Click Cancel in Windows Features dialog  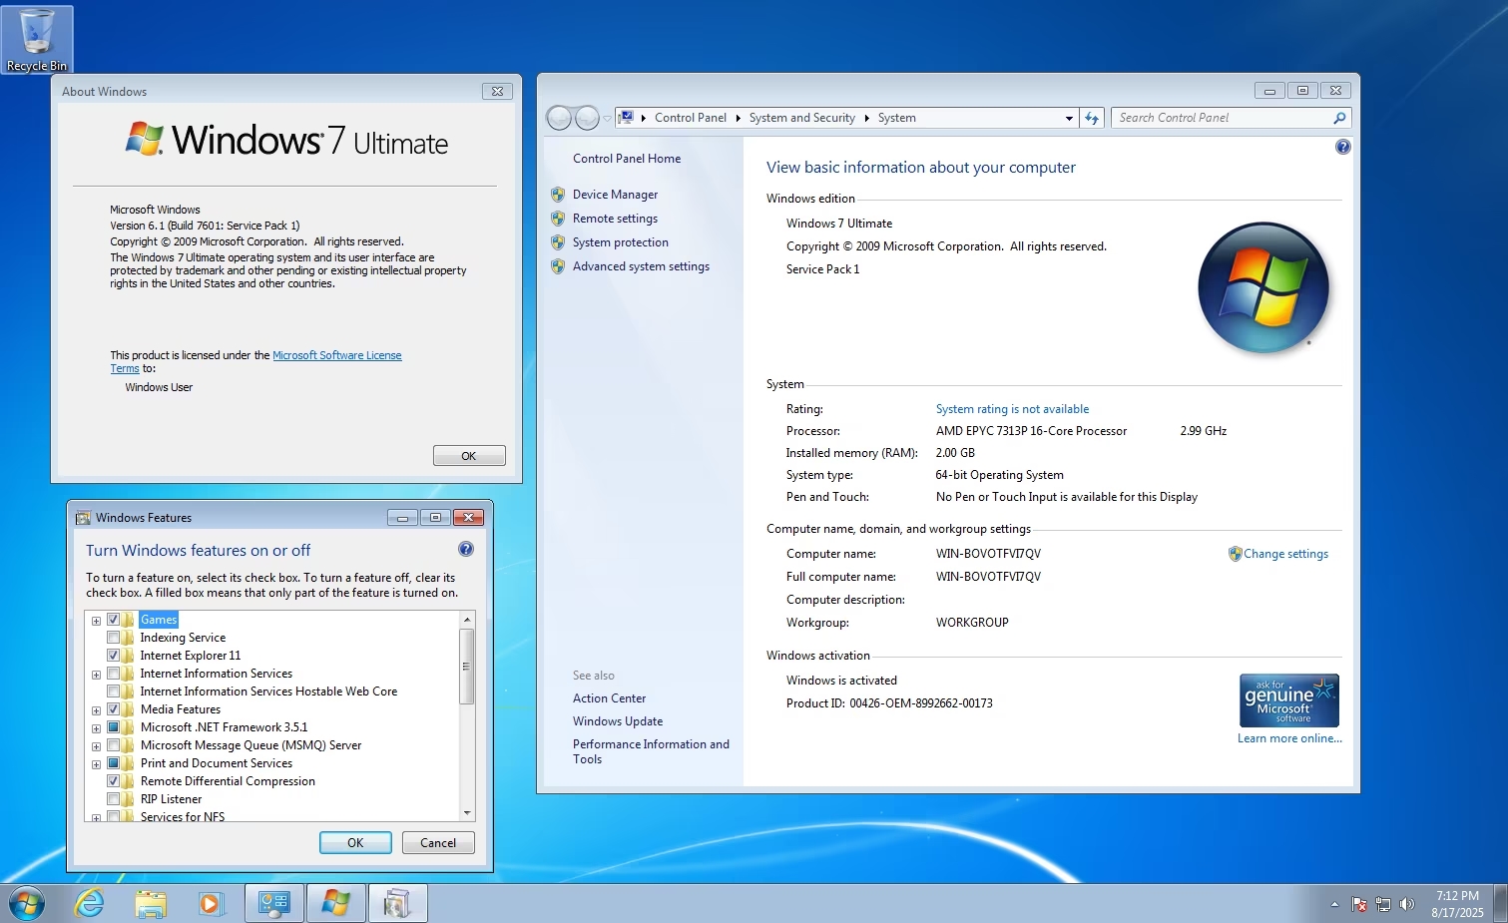click(438, 842)
